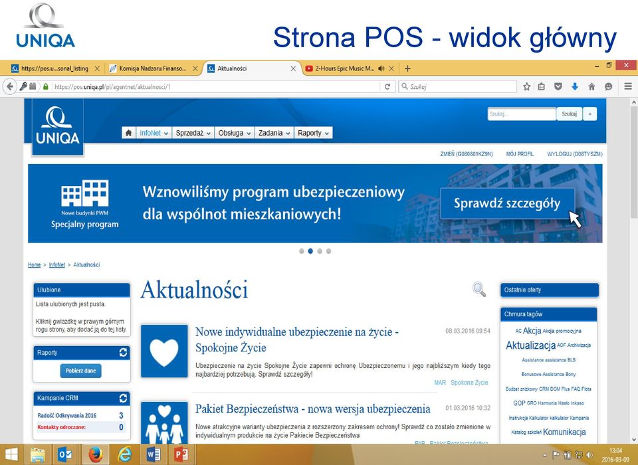The image size is (638, 465).
Task: Bookmark this page with the star icon
Action: [527, 86]
